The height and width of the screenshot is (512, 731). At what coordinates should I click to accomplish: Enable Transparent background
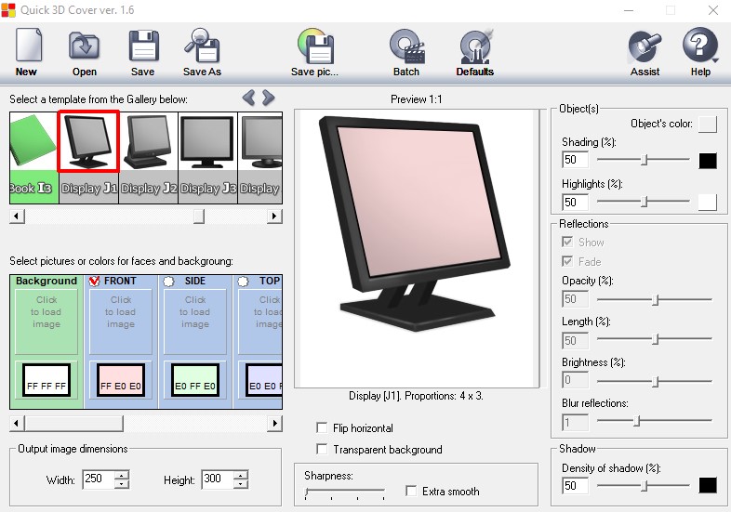(x=322, y=449)
